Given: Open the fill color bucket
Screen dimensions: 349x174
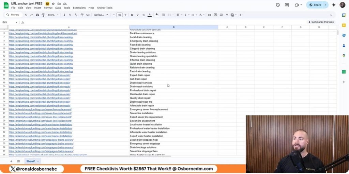Looking at the screenshot, I should (157, 15).
